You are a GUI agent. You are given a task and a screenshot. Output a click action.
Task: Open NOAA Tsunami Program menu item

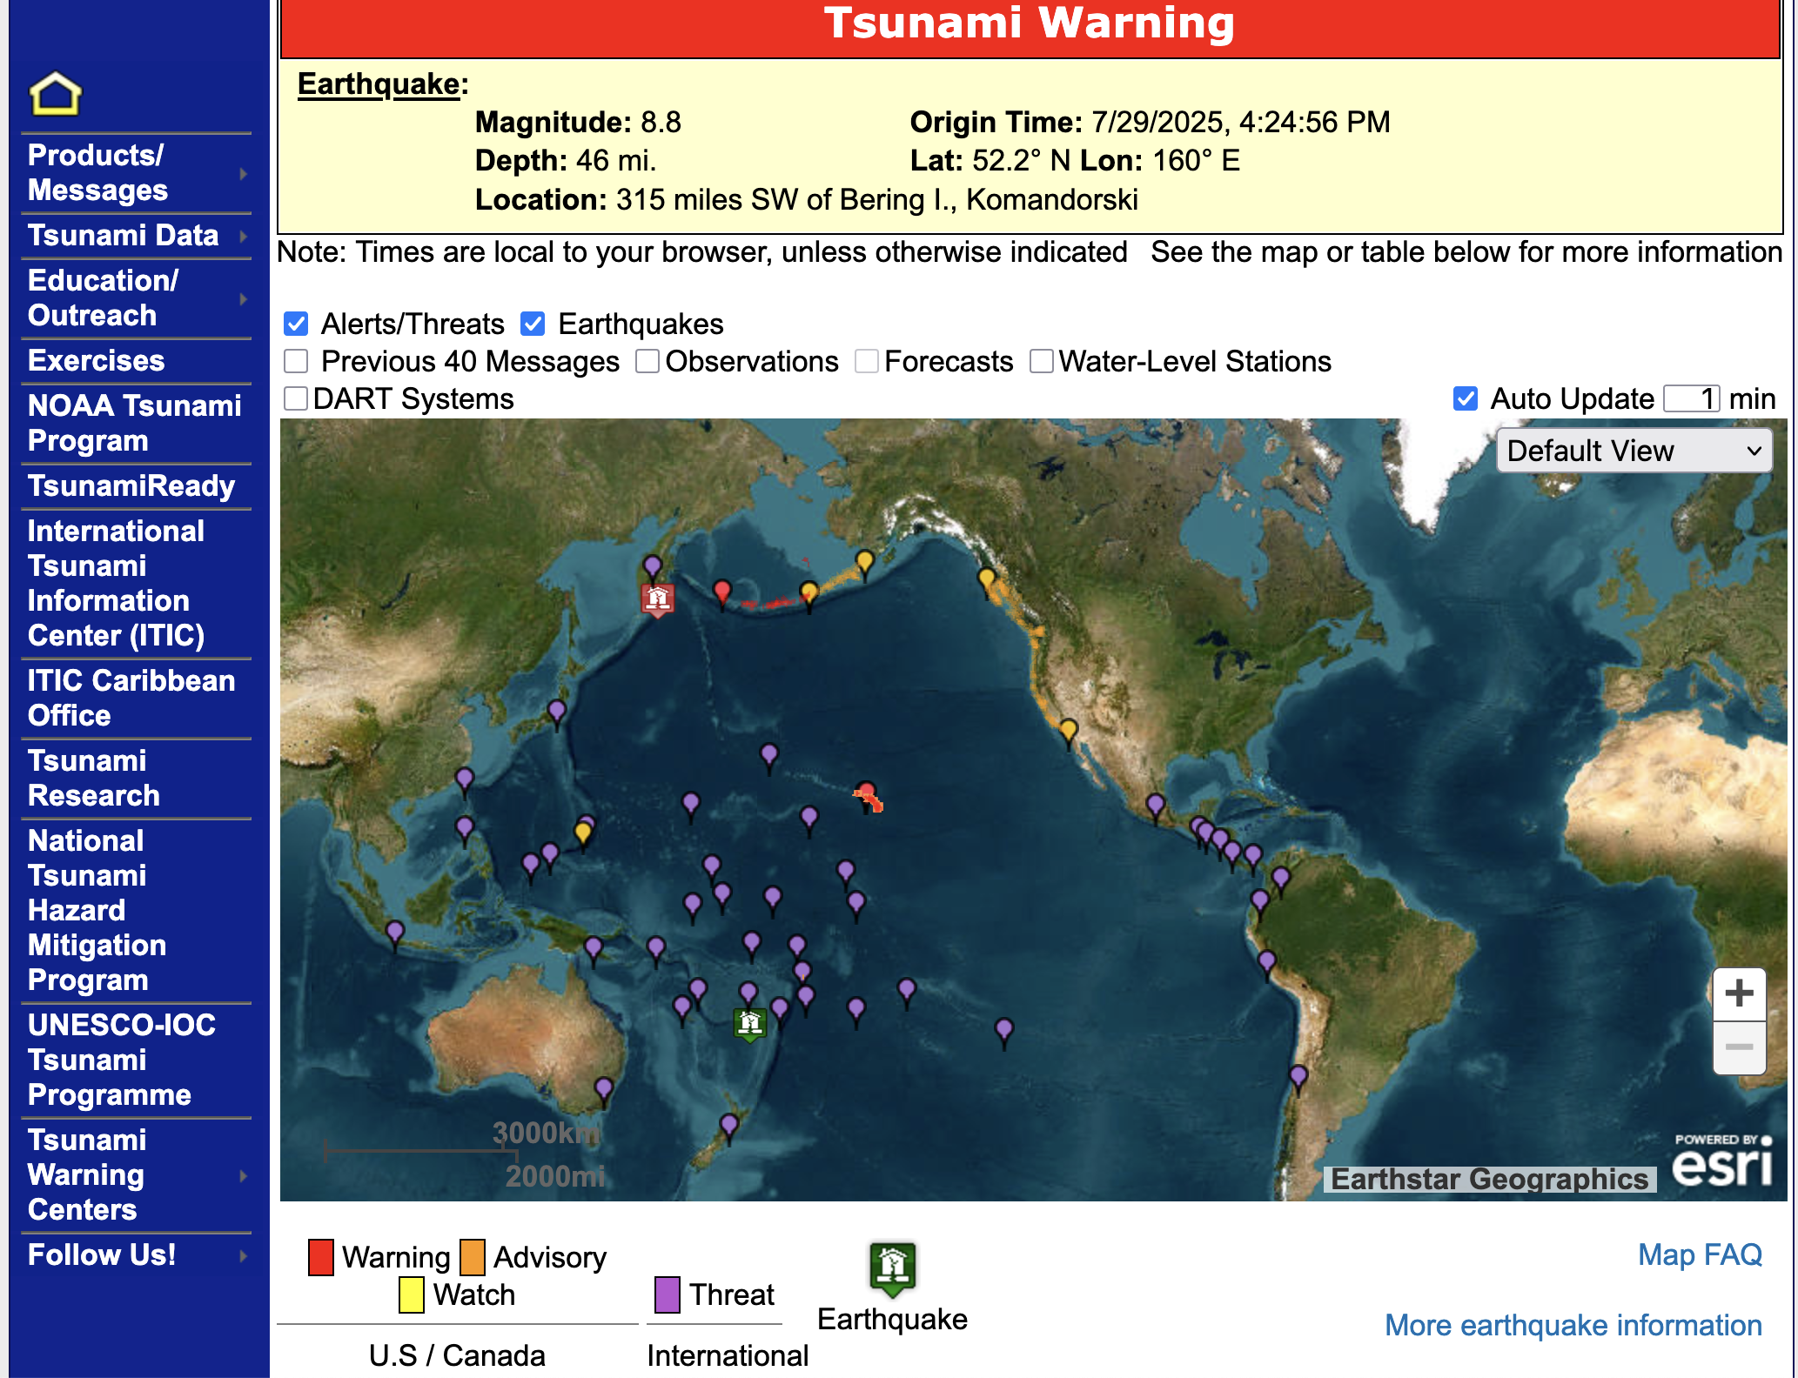point(135,424)
